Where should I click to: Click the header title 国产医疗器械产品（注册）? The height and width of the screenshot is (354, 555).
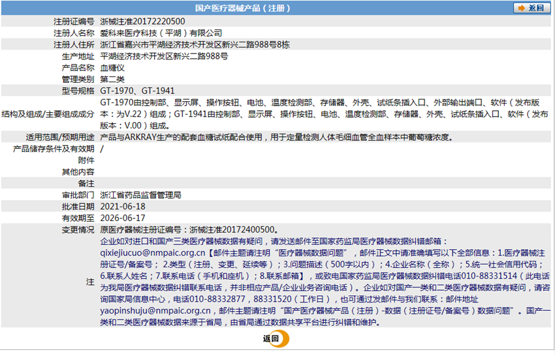pos(243,8)
